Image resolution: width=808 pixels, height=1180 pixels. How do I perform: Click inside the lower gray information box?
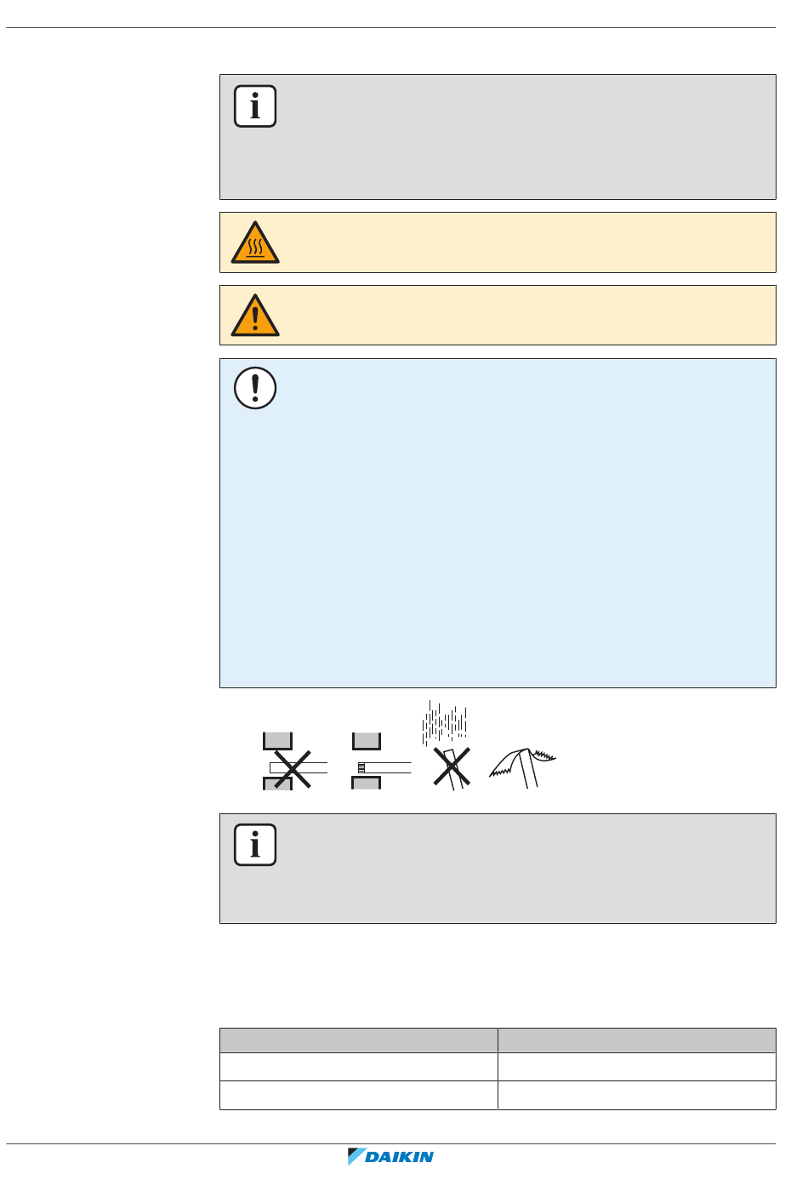498,869
